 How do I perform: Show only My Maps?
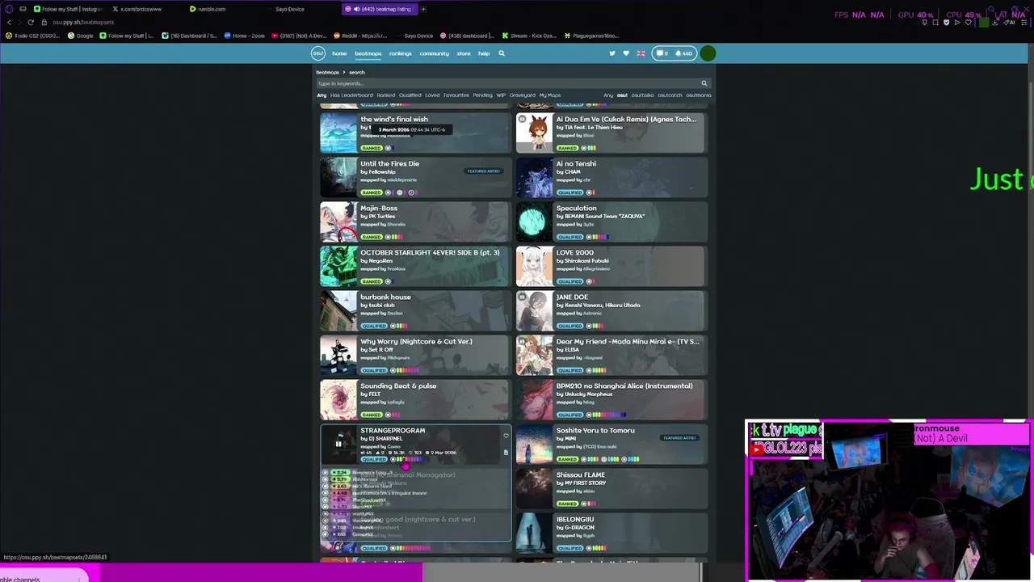tap(549, 95)
